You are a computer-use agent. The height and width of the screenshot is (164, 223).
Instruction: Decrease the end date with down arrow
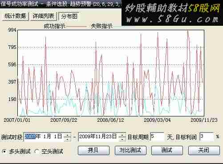pos(122,139)
